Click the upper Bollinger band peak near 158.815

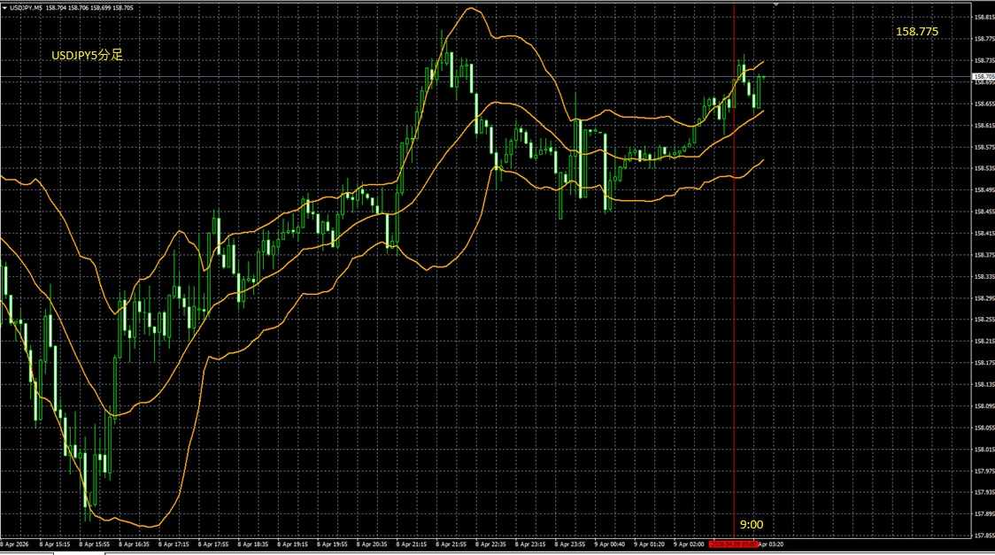[x=473, y=9]
